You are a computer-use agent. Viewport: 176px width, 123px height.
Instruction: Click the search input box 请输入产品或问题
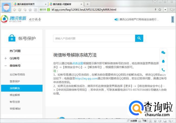[x=94, y=38]
